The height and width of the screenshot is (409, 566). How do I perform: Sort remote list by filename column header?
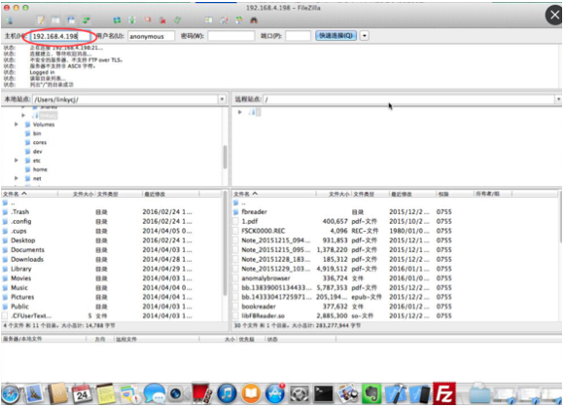(274, 194)
